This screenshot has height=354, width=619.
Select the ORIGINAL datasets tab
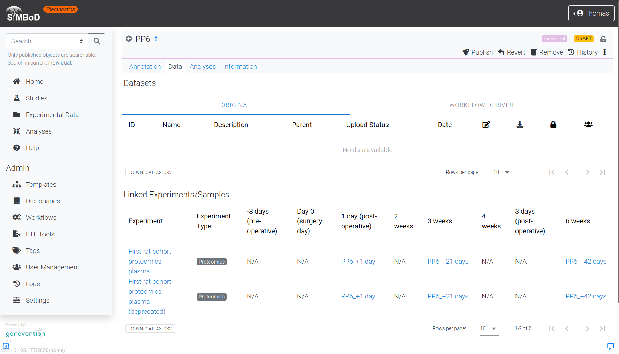coord(236,105)
